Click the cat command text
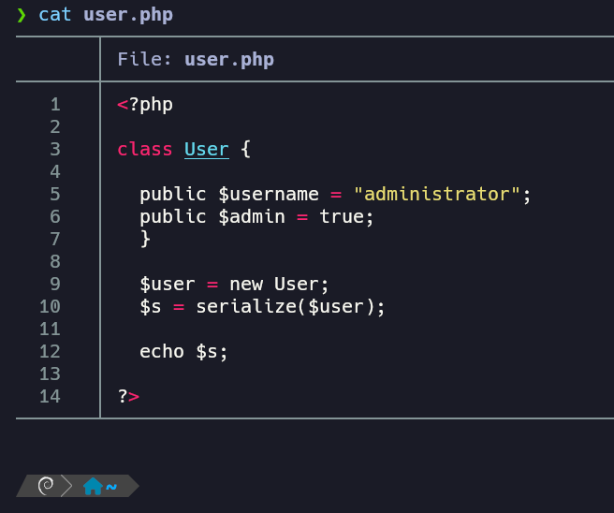The image size is (614, 513). coord(55,15)
